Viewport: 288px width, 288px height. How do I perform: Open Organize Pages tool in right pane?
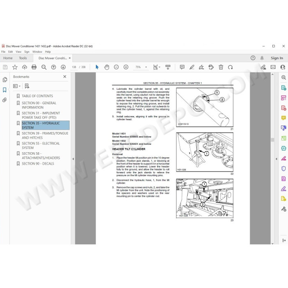click(283, 98)
